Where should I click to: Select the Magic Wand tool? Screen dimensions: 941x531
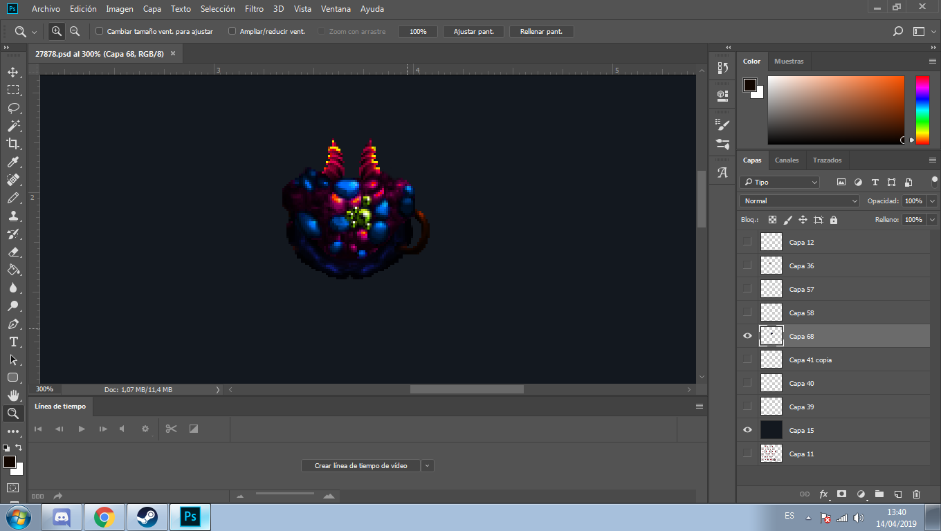coord(13,126)
